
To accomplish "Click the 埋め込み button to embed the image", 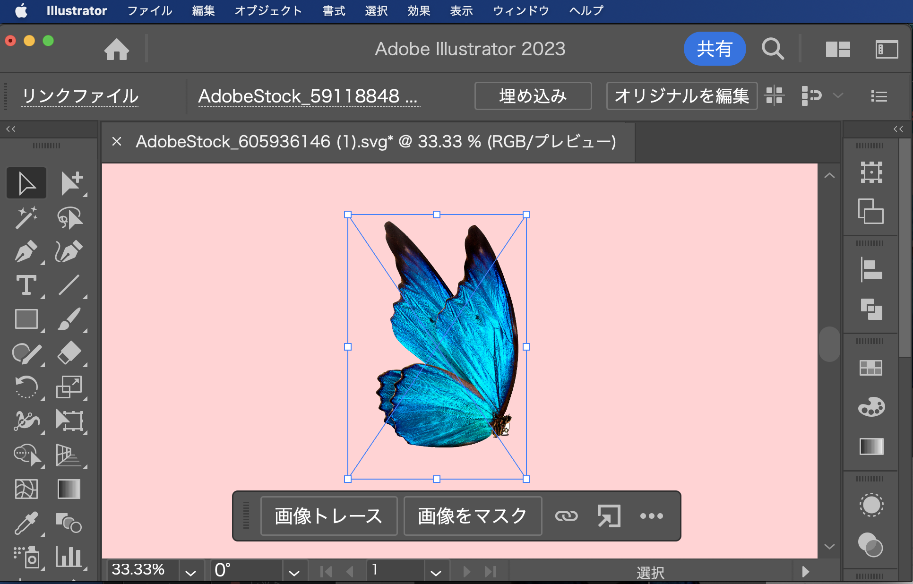I will point(533,96).
